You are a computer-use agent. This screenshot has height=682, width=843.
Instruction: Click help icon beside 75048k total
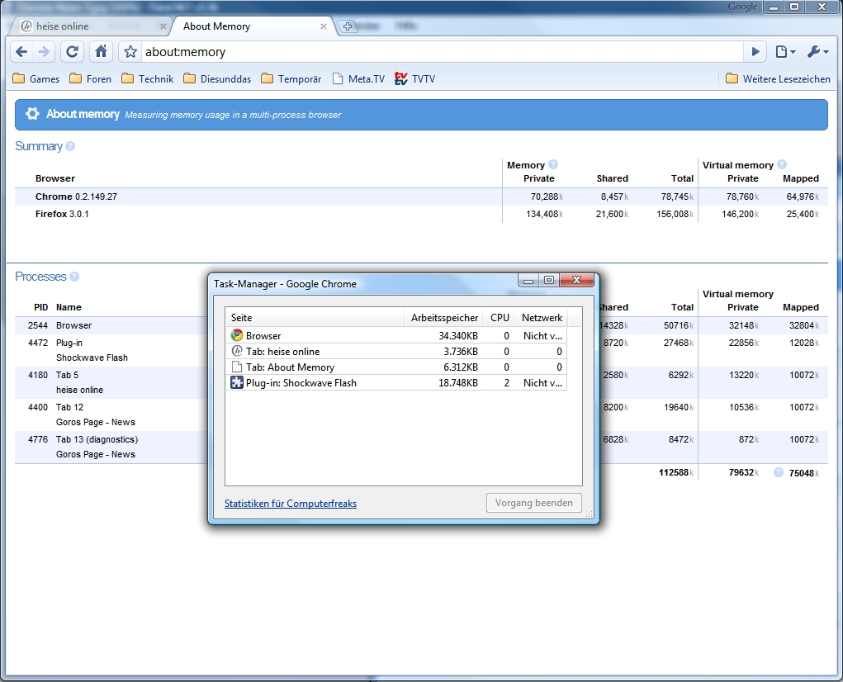tap(778, 472)
